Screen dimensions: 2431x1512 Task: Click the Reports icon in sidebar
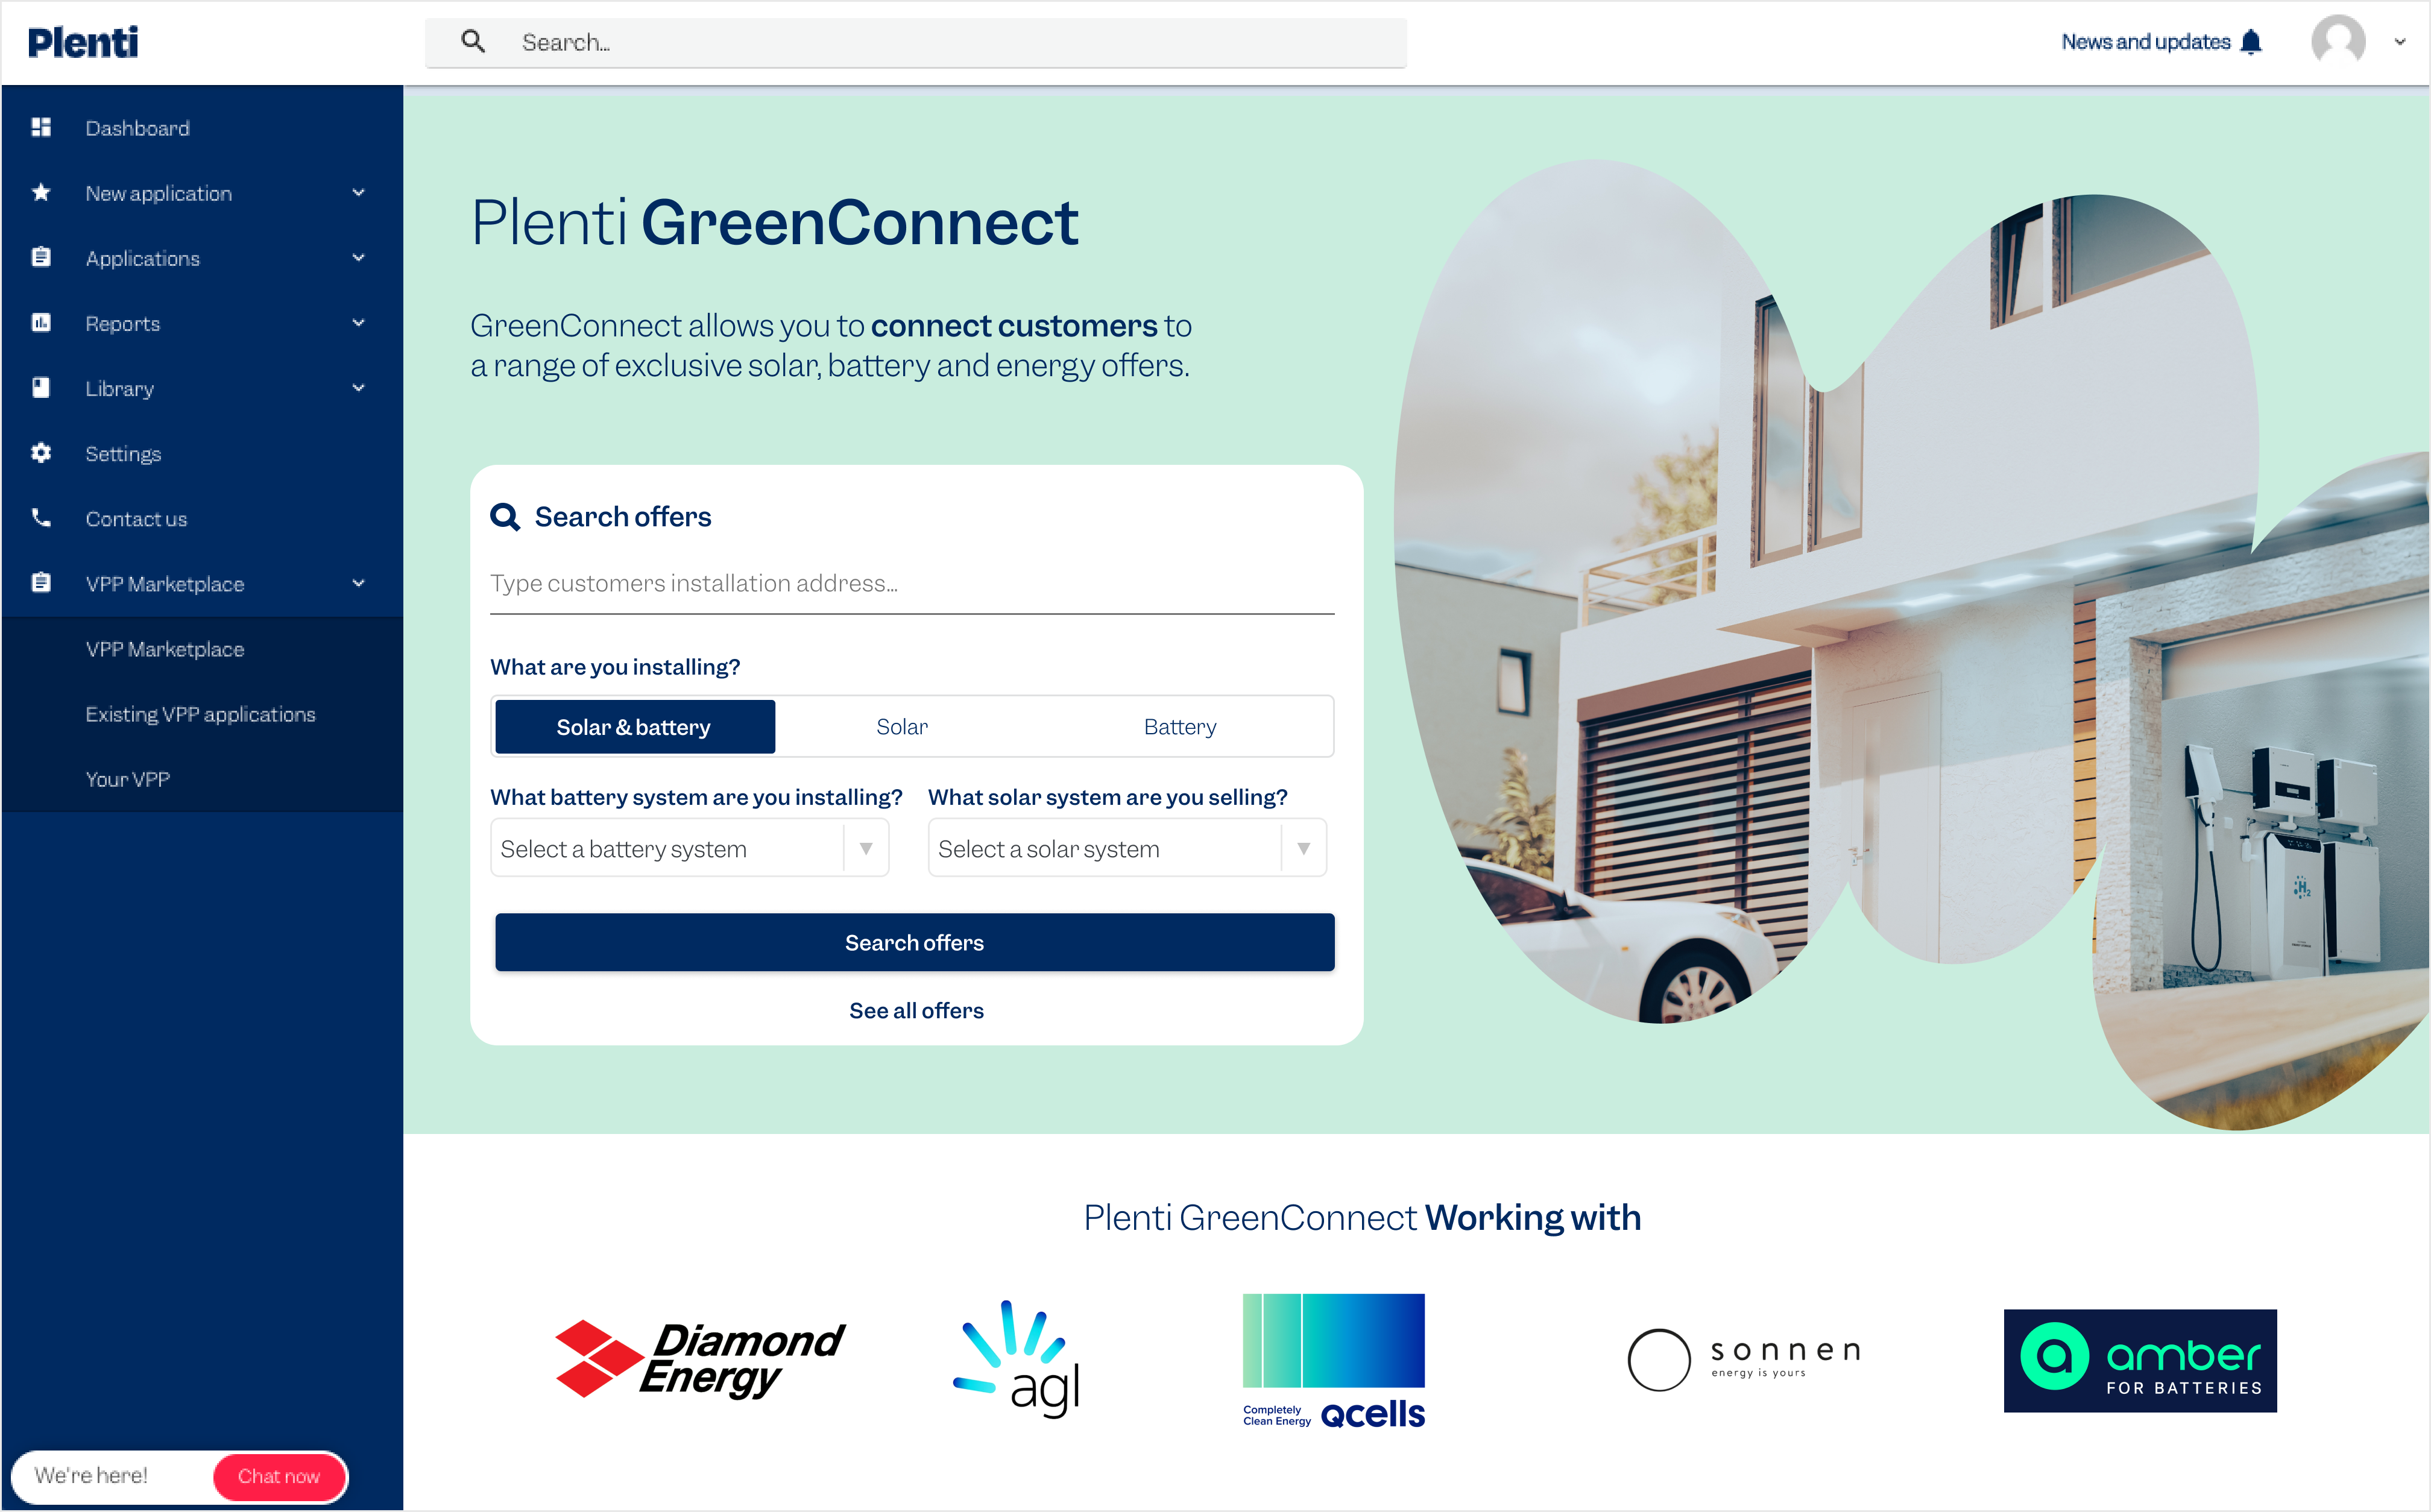click(42, 323)
